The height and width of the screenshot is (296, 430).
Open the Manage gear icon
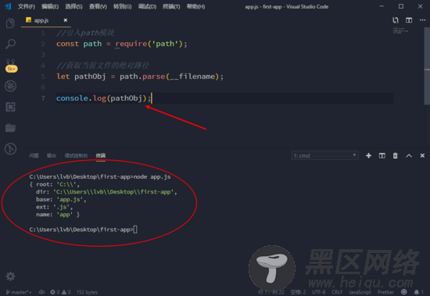[10, 276]
